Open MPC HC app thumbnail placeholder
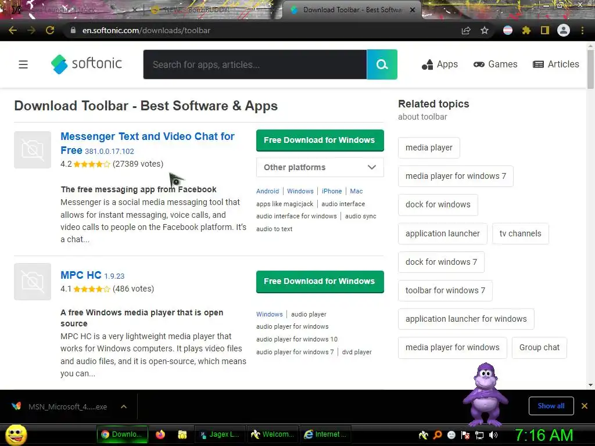595x446 pixels. [x=33, y=282]
